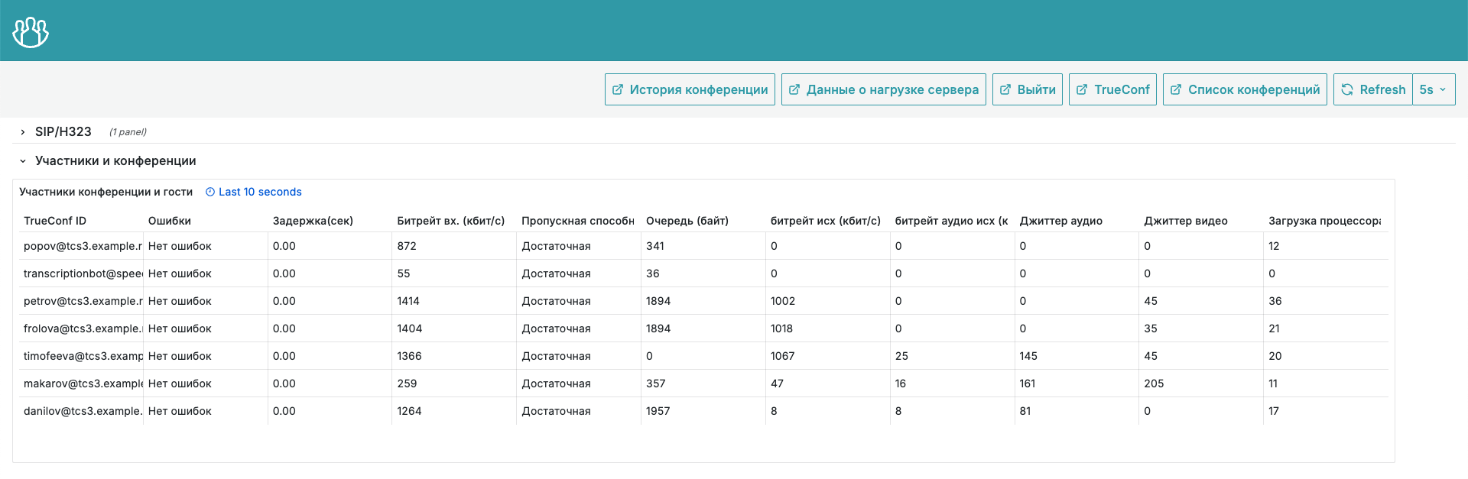
Task: Click audio bitrate value 16
Action: tap(901, 384)
